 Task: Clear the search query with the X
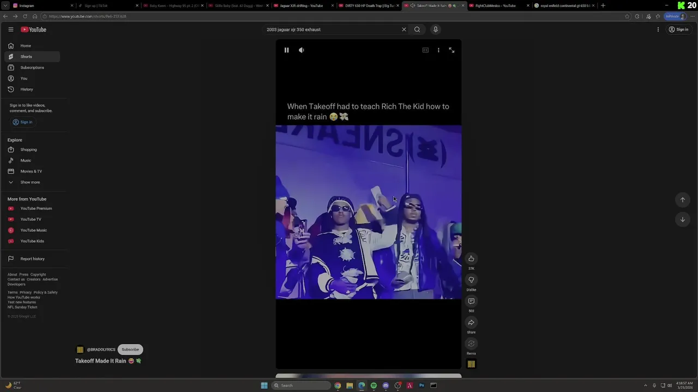coord(404,29)
